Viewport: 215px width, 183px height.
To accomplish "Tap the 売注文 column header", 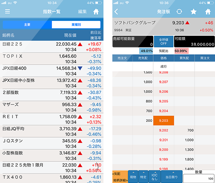I will point(122,58).
